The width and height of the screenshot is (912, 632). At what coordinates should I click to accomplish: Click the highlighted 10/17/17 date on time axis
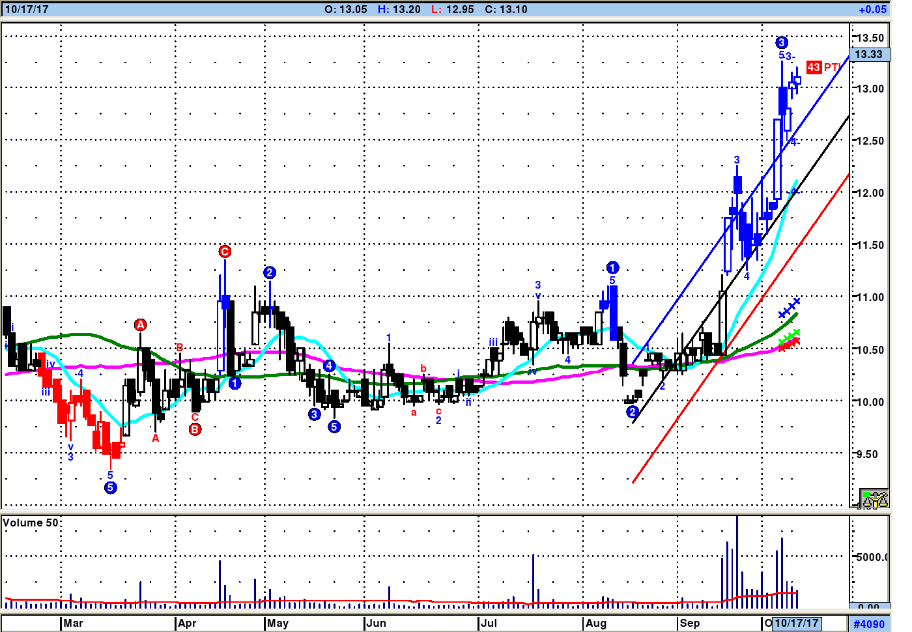[796, 623]
